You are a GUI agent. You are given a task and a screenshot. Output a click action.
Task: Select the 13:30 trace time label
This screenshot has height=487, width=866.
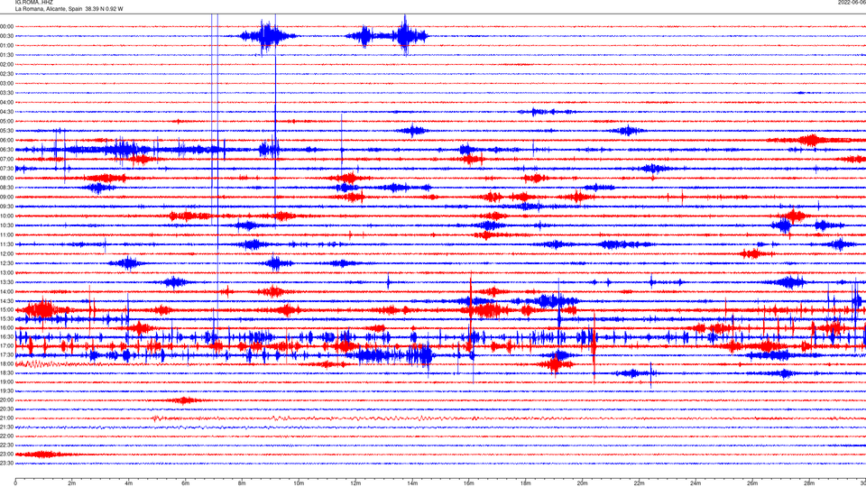[x=6, y=282]
